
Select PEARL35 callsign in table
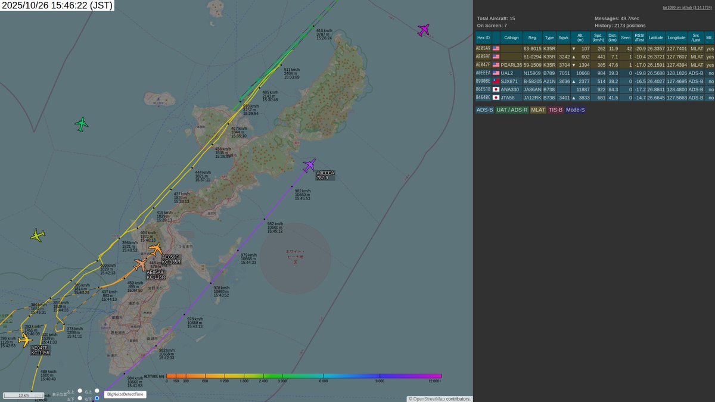pos(511,64)
